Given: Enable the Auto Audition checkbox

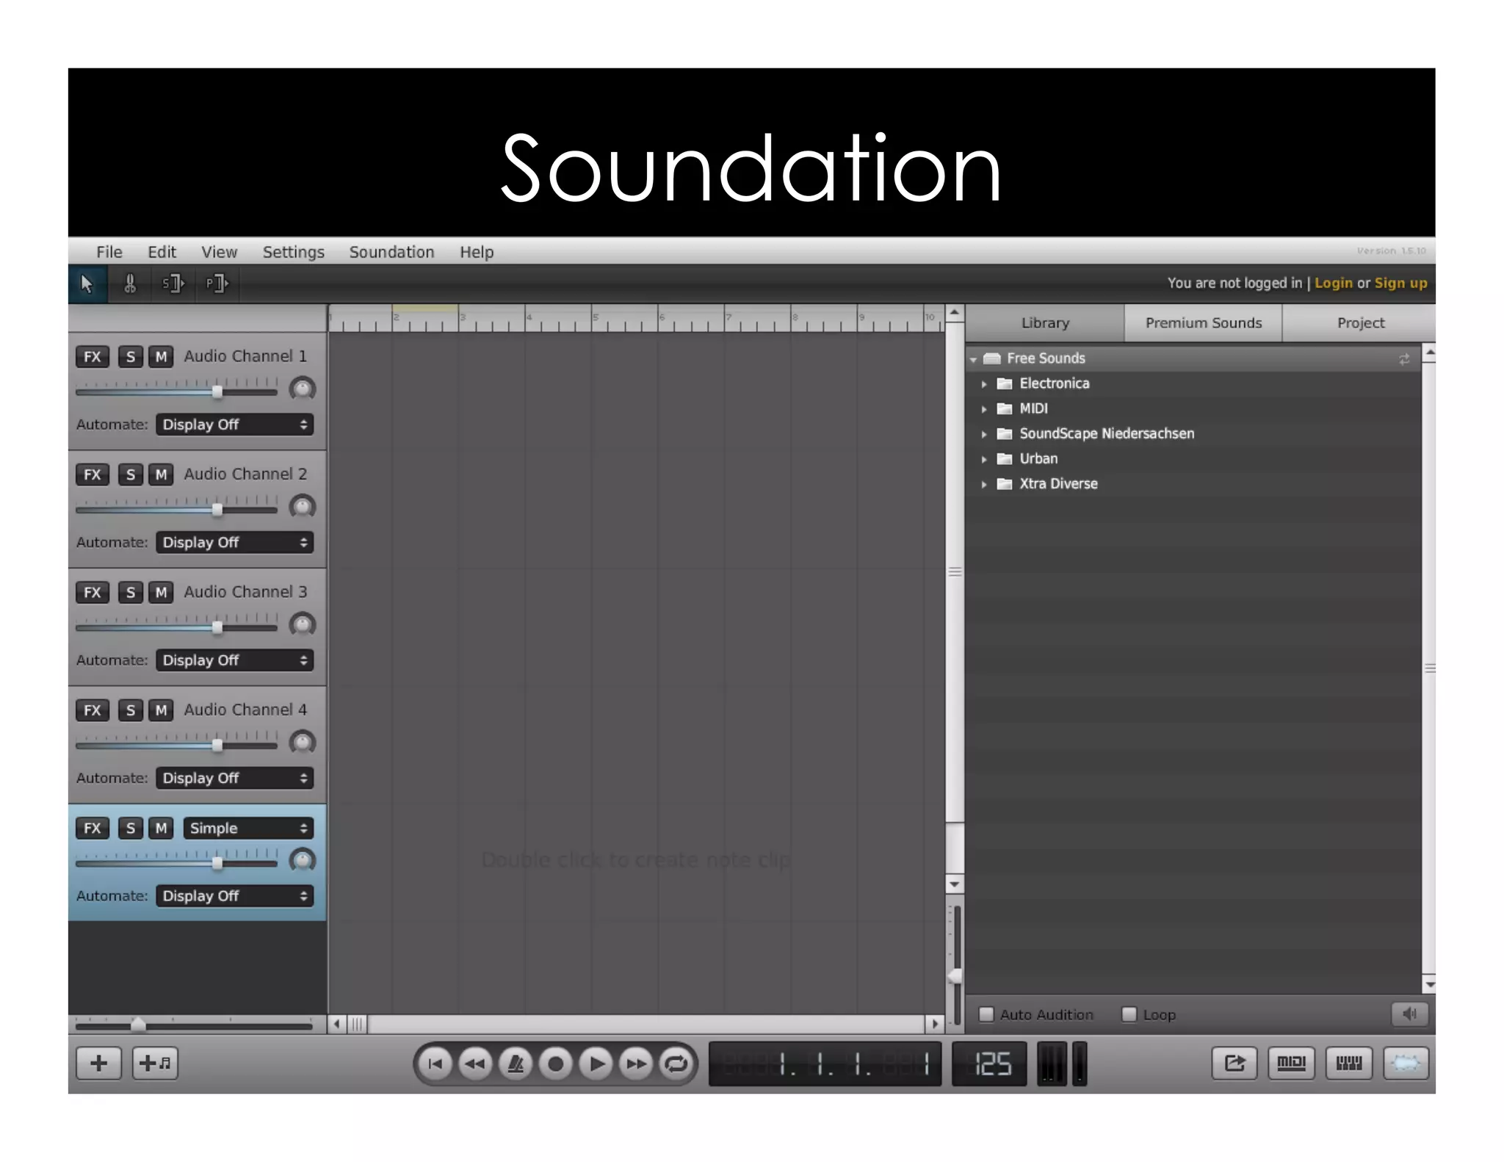Looking at the screenshot, I should click(986, 1014).
